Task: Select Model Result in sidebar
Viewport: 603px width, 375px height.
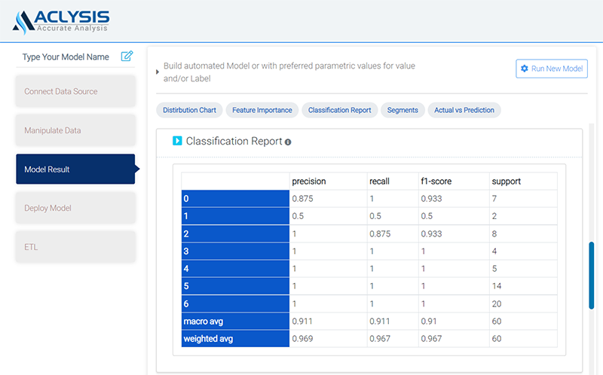Action: coord(75,169)
